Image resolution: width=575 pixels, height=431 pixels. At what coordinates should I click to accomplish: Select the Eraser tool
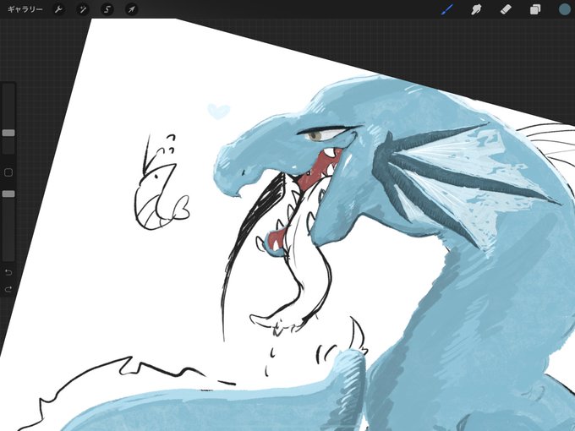coord(506,9)
